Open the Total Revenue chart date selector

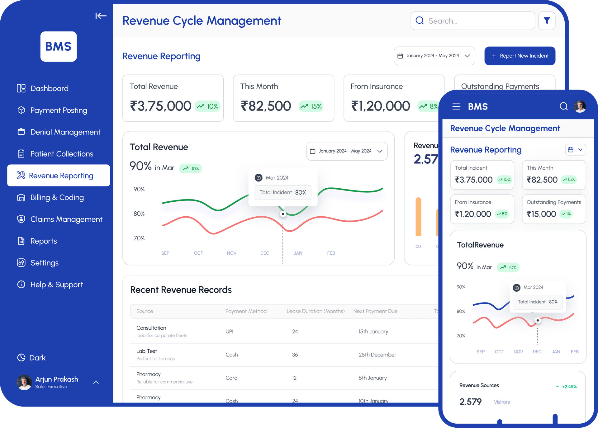point(347,151)
